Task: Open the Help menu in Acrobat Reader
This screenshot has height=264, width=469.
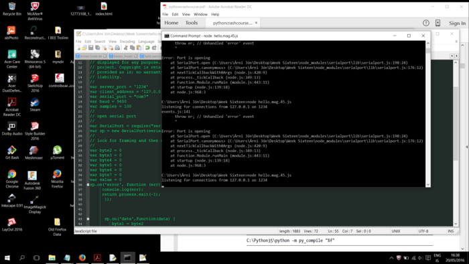Action: 215,14
